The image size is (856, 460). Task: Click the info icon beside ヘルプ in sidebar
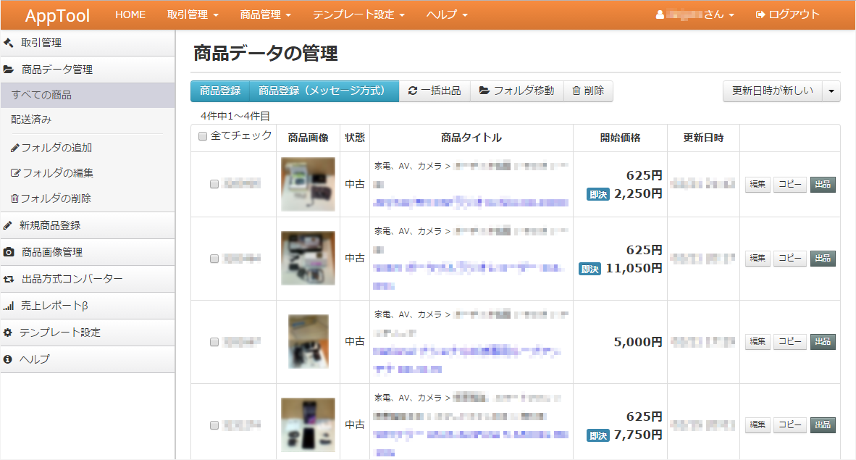tap(8, 359)
